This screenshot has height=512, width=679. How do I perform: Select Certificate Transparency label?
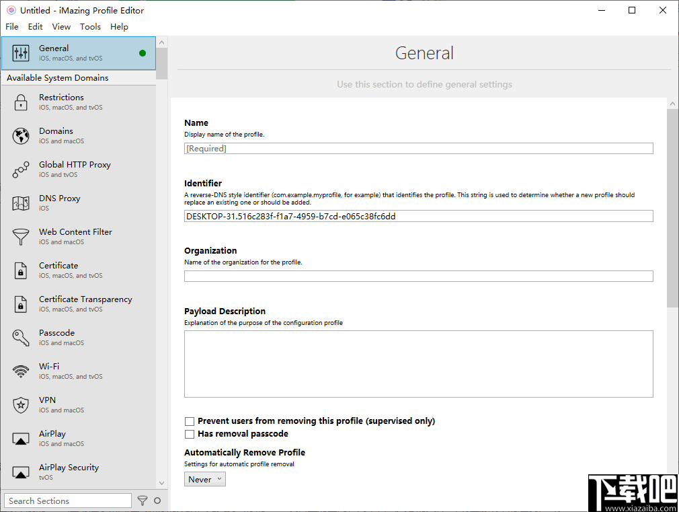85,299
